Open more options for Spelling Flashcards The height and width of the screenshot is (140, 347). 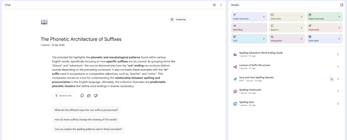pyautogui.click(x=338, y=91)
